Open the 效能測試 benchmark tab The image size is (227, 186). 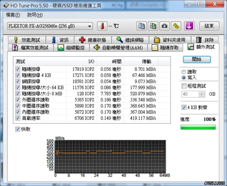(27, 40)
